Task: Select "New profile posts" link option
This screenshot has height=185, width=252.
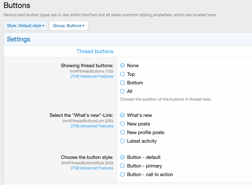Action: point(122,132)
